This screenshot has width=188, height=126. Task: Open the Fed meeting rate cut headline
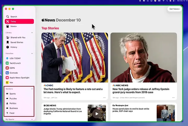[x=73, y=91]
